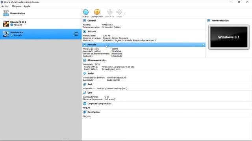The width and height of the screenshot is (252, 141).
Task: Click the Nueva toolbar icon
Action: point(86,12)
